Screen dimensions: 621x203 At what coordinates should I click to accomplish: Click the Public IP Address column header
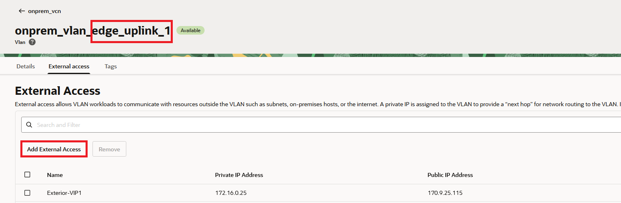(450, 175)
